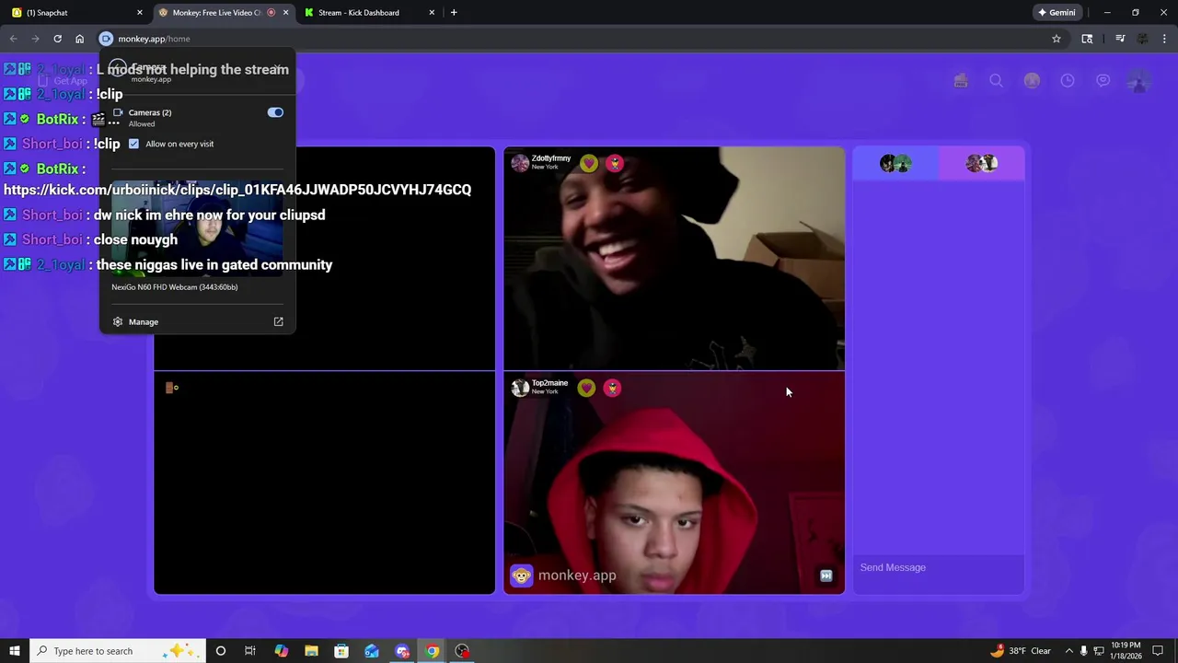The width and height of the screenshot is (1178, 663).
Task: Click the Send Message input field
Action: [x=938, y=567]
